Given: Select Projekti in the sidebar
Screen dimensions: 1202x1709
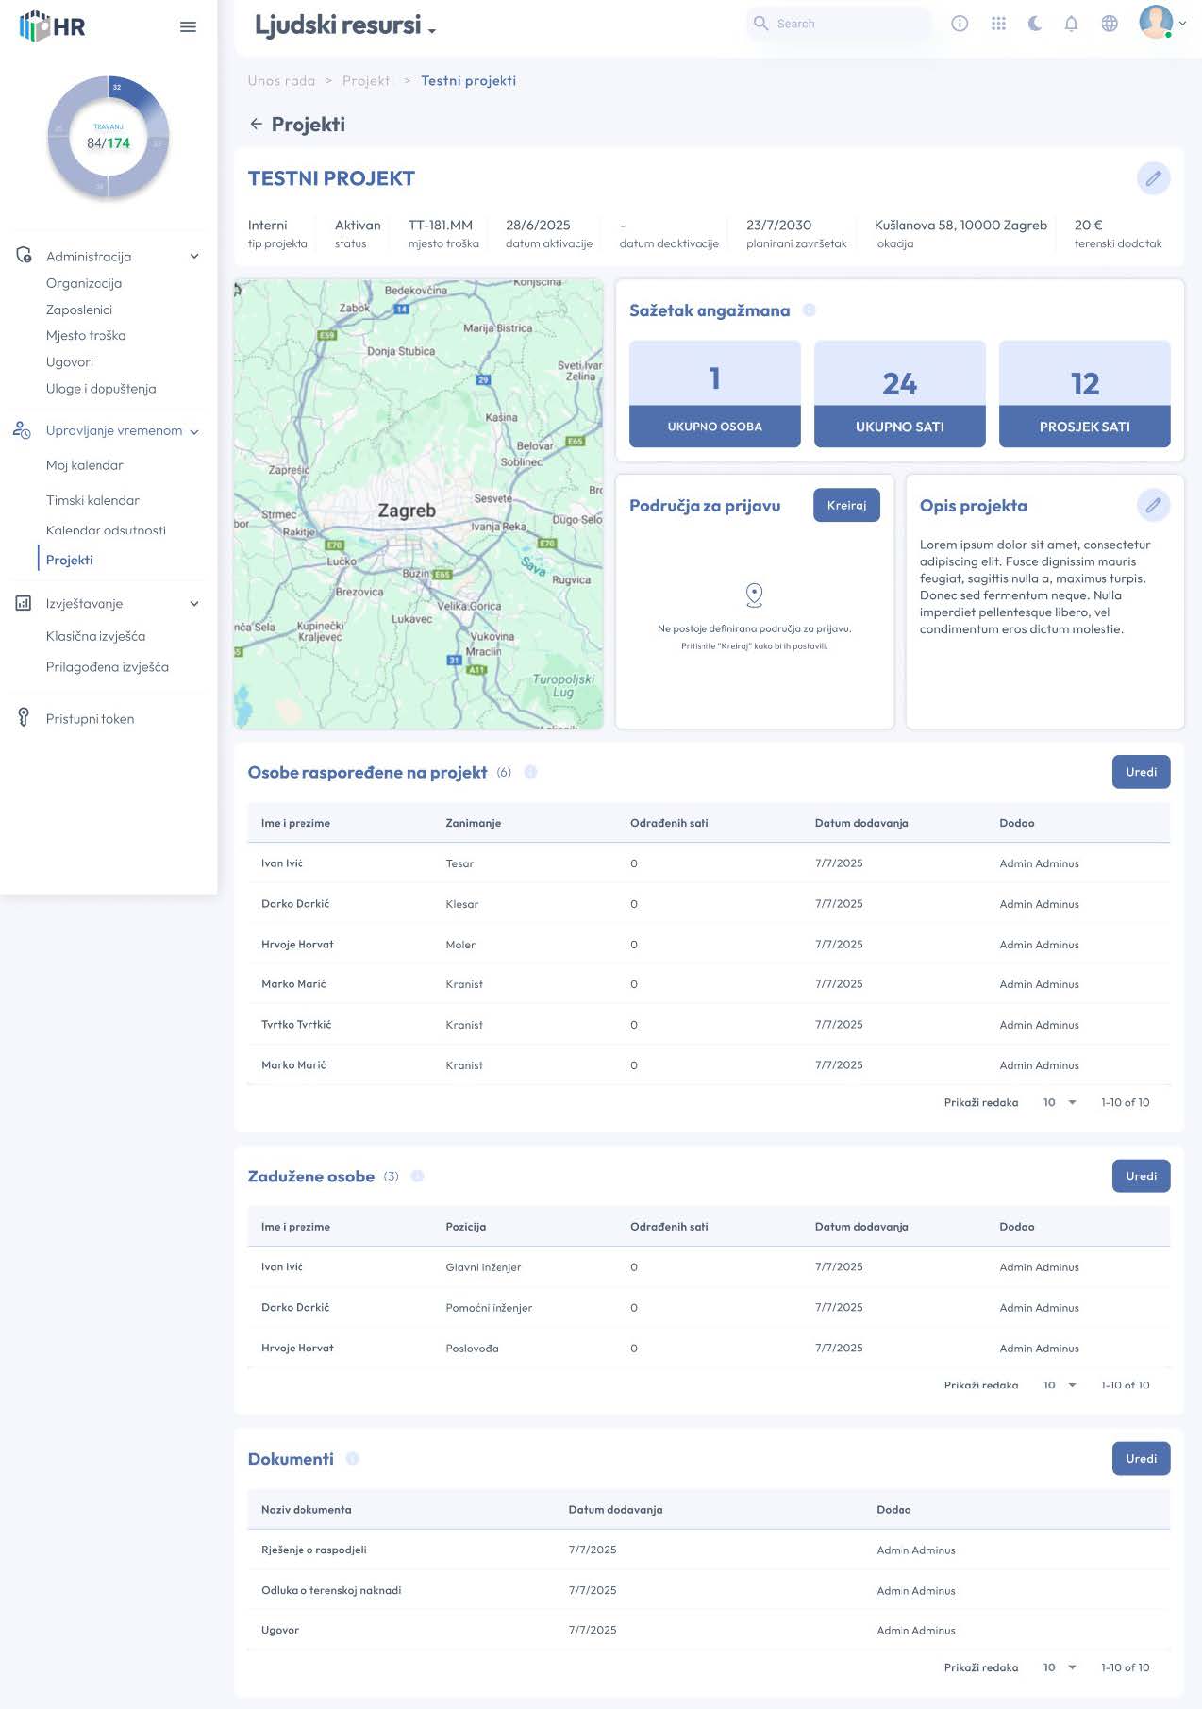Looking at the screenshot, I should [70, 560].
